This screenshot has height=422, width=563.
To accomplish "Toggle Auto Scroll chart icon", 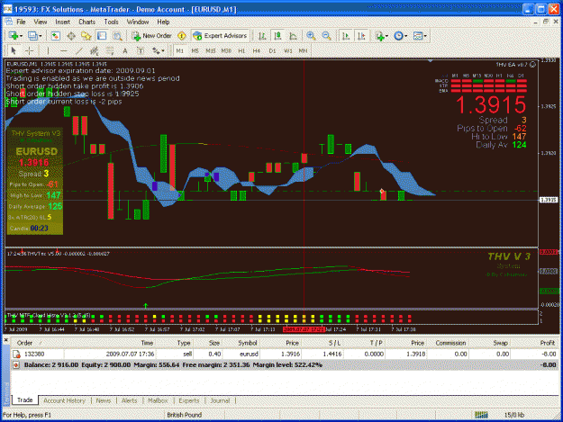I will tap(346, 36).
